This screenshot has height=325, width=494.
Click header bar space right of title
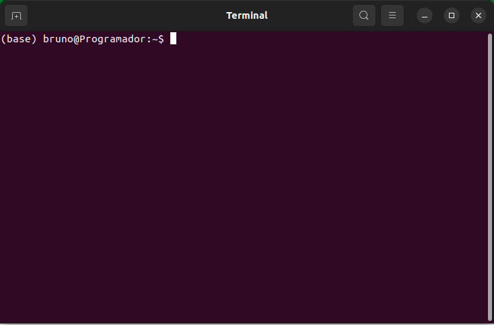(x=310, y=15)
